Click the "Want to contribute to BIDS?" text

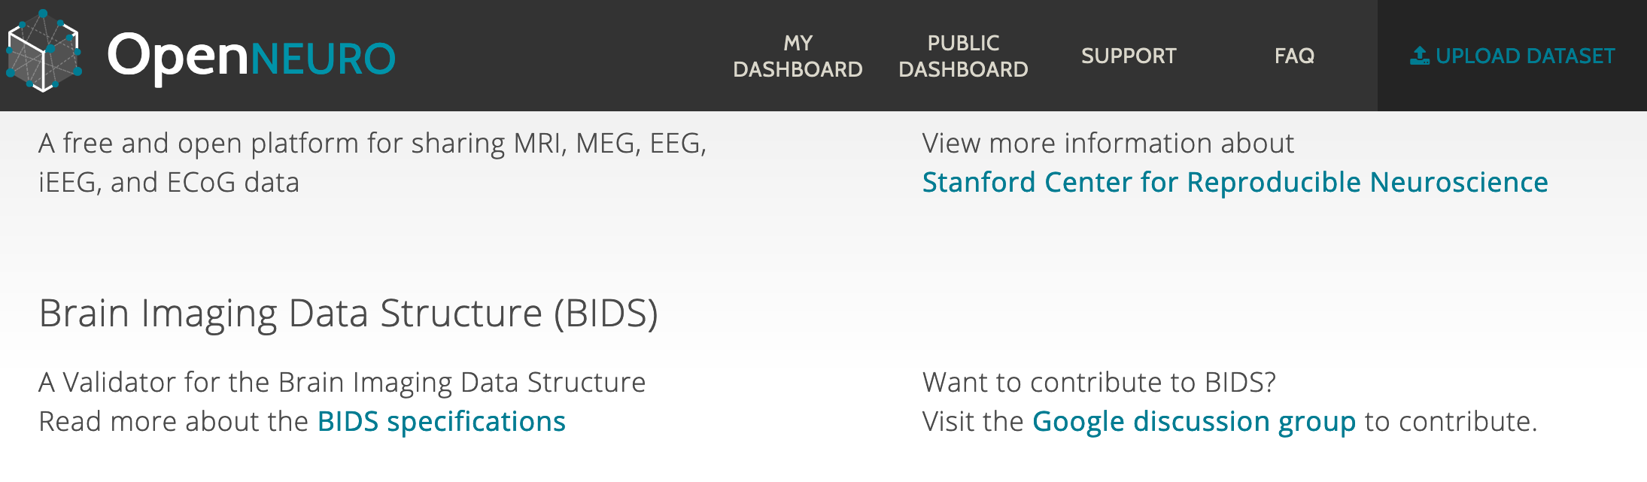1099,383
